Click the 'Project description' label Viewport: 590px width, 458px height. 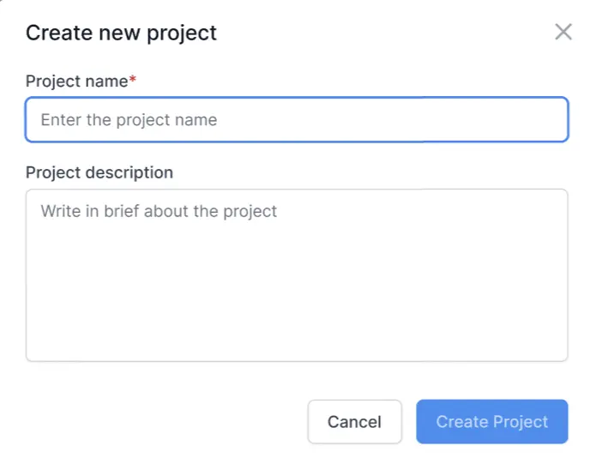(x=99, y=172)
